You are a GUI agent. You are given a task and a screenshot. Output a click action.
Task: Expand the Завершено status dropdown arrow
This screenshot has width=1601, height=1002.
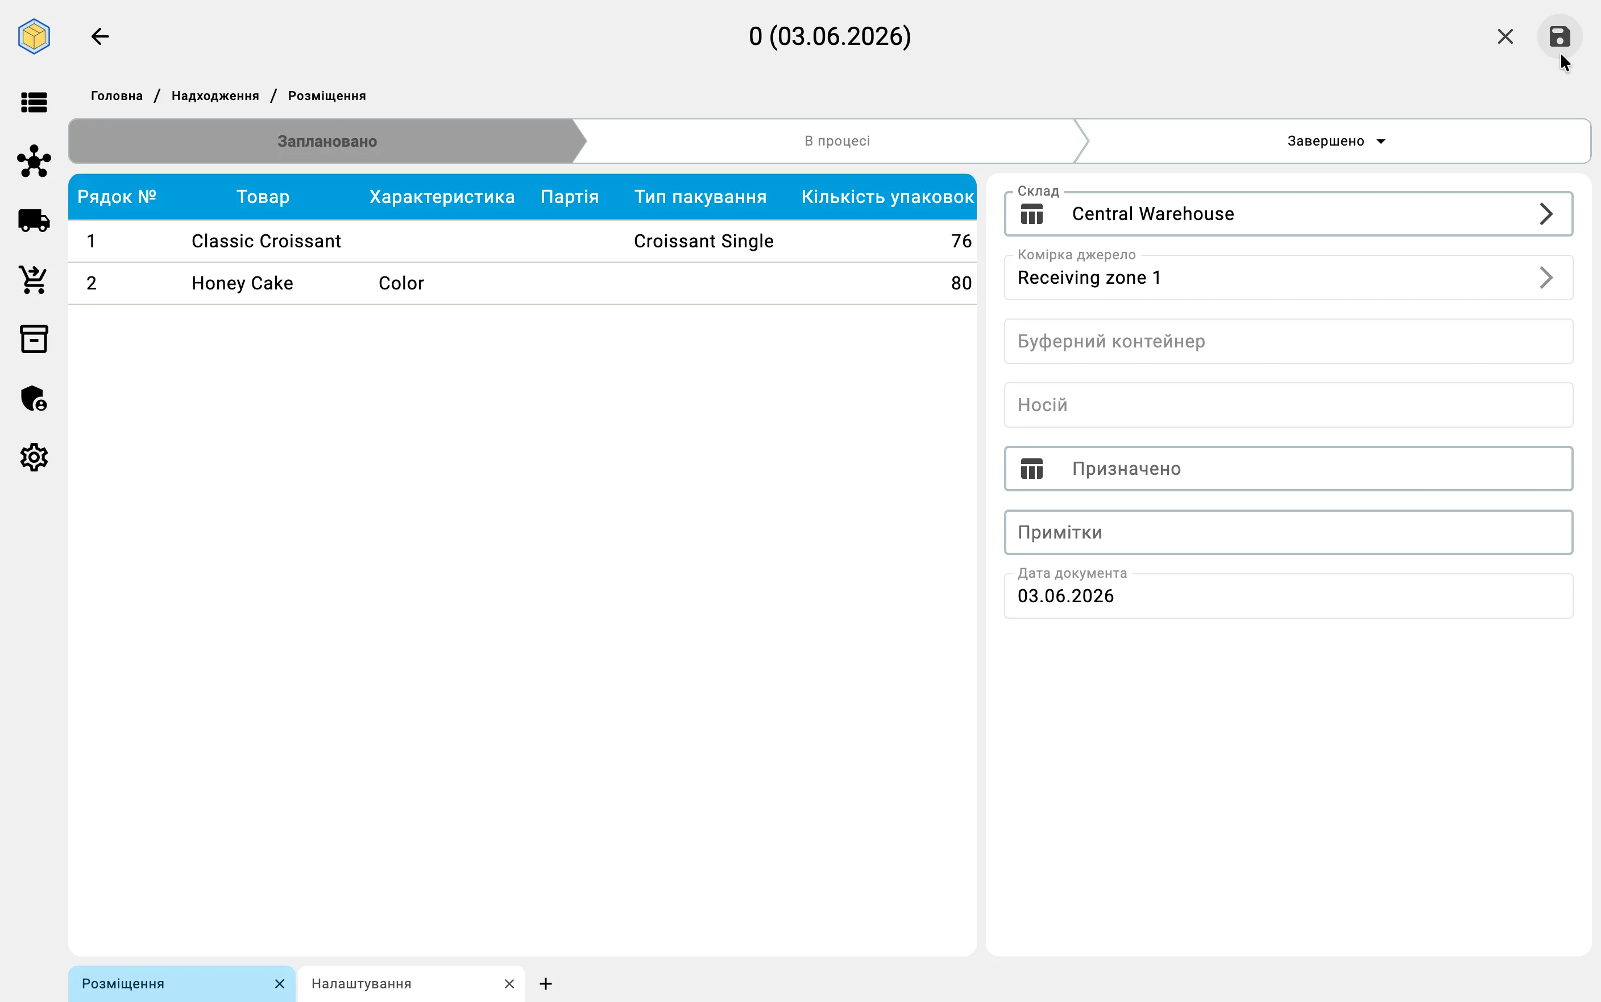coord(1380,141)
